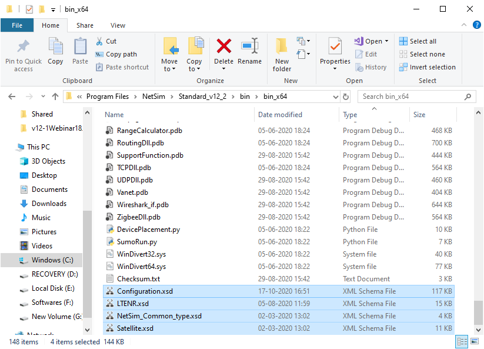Viewport: 484px width, 349px height.
Task: Select the WinDivert64.sys file
Action: point(278,267)
